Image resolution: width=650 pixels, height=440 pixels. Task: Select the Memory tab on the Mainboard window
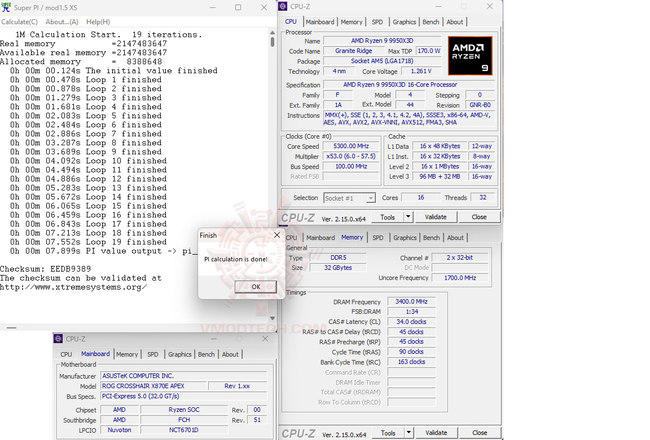(127, 354)
